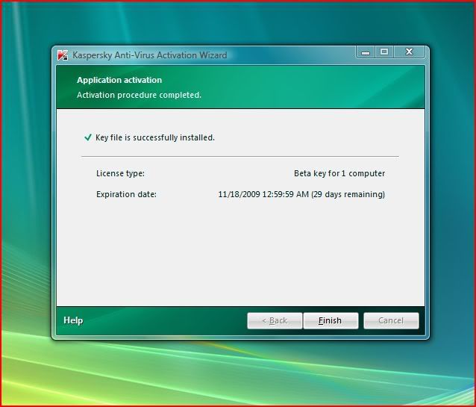Click the Kaspersky logo icon in title bar
The image size is (476, 407).
pos(63,55)
